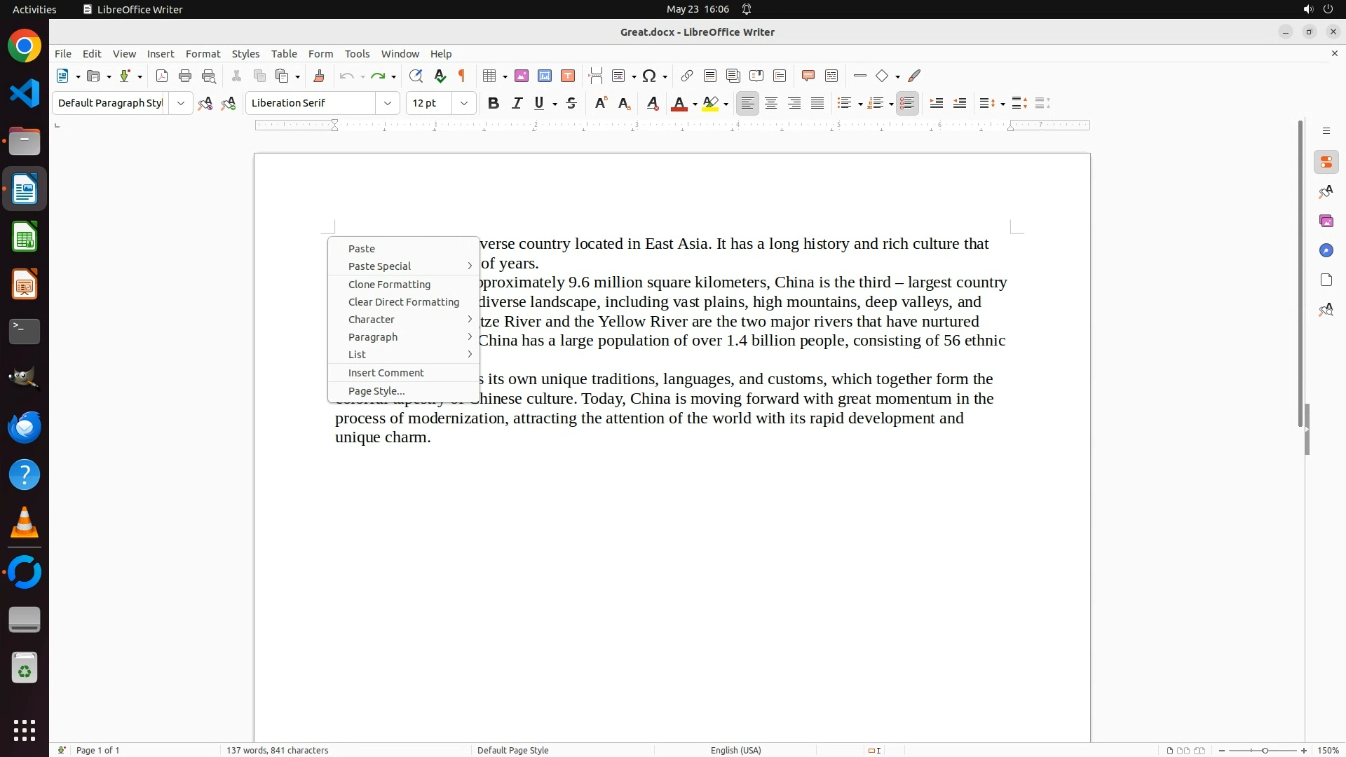Expand the font size dropdown
Image resolution: width=1346 pixels, height=757 pixels.
tap(464, 103)
